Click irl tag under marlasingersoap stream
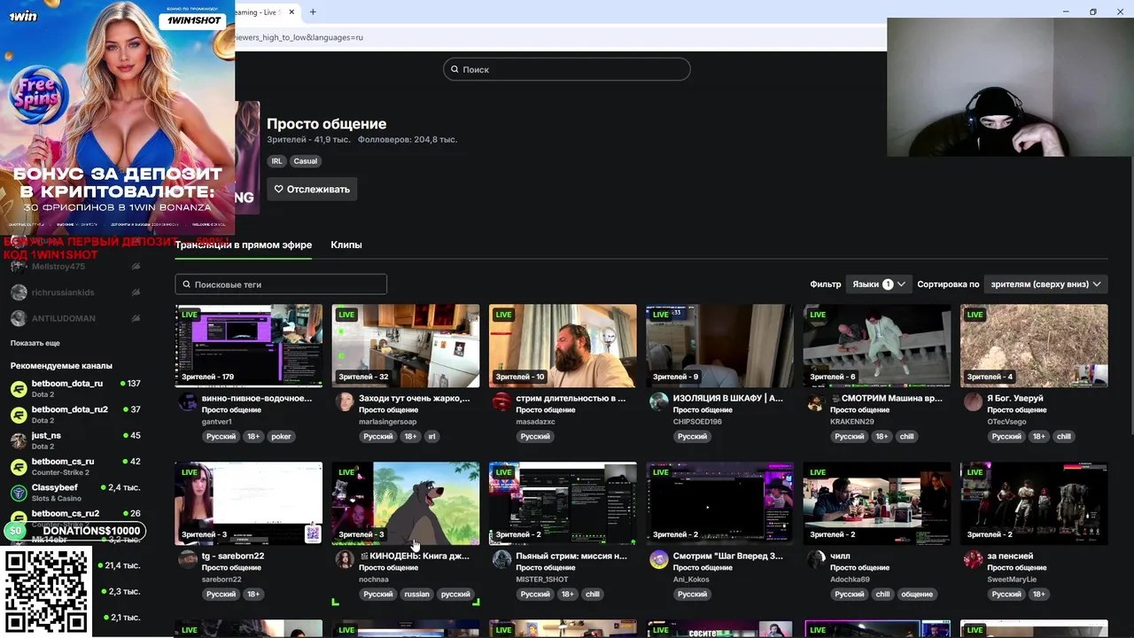Image resolution: width=1134 pixels, height=638 pixels. point(432,437)
